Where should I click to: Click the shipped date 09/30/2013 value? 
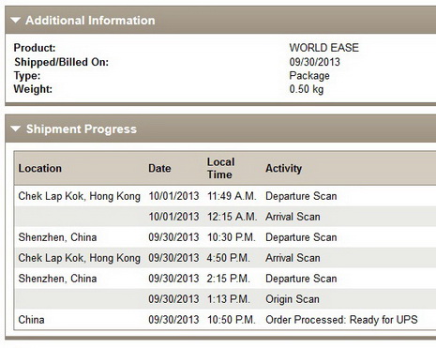tap(314, 62)
